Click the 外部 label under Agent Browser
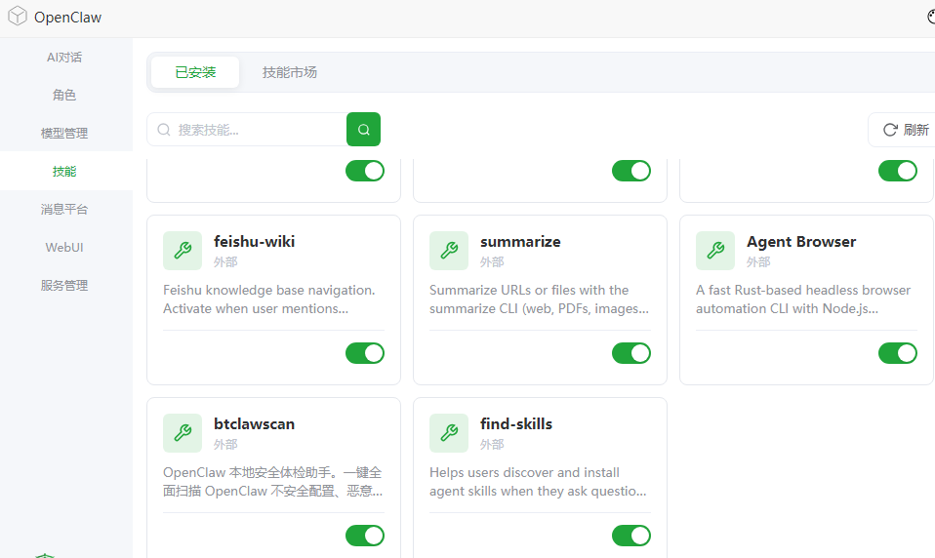 click(758, 261)
